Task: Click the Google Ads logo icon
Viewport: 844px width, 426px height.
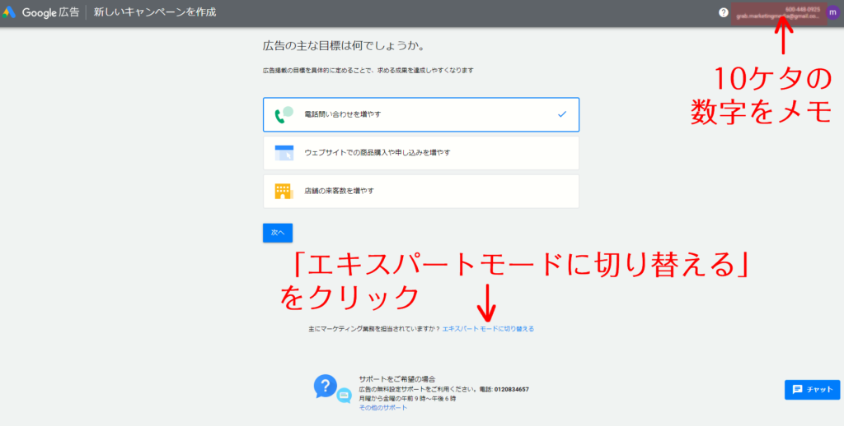Action: (9, 12)
